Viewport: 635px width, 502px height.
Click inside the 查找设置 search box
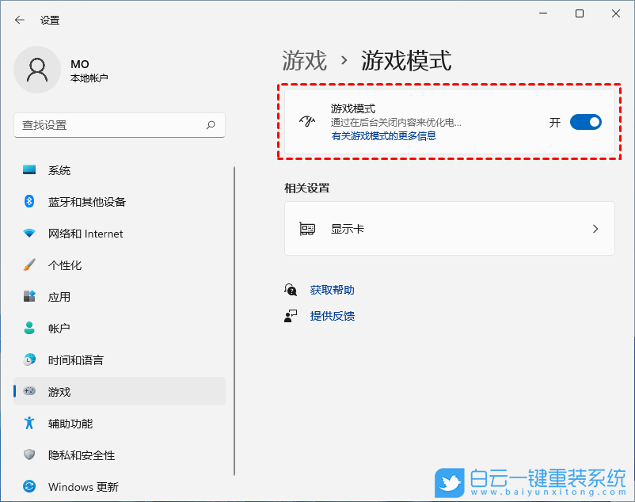pos(119,125)
